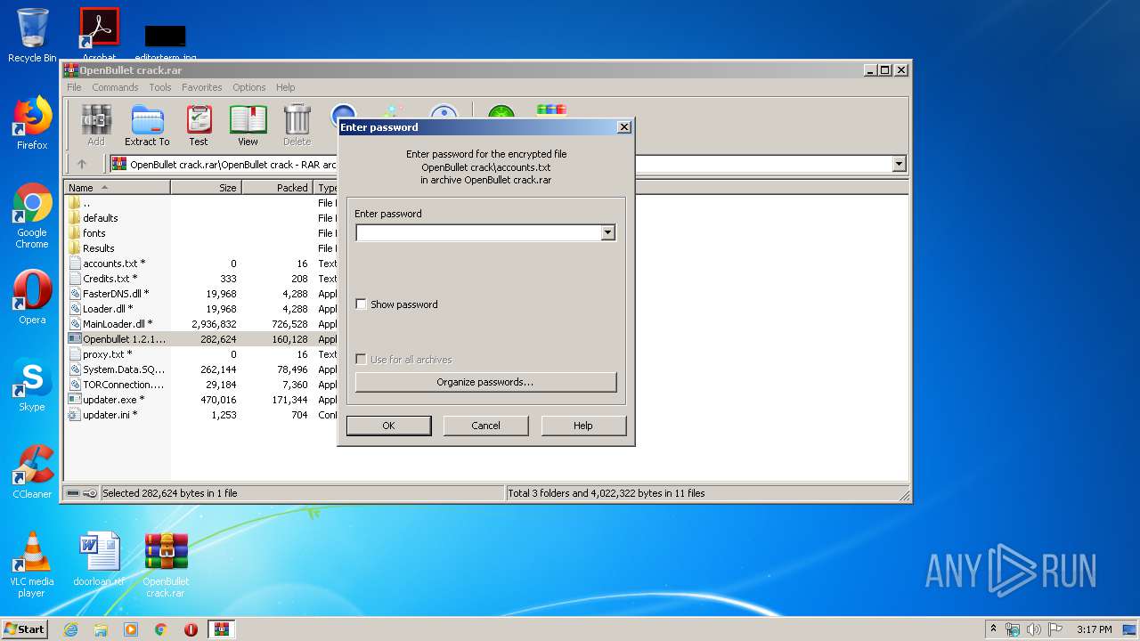Expand the Enter password dropdown arrow

(x=607, y=232)
